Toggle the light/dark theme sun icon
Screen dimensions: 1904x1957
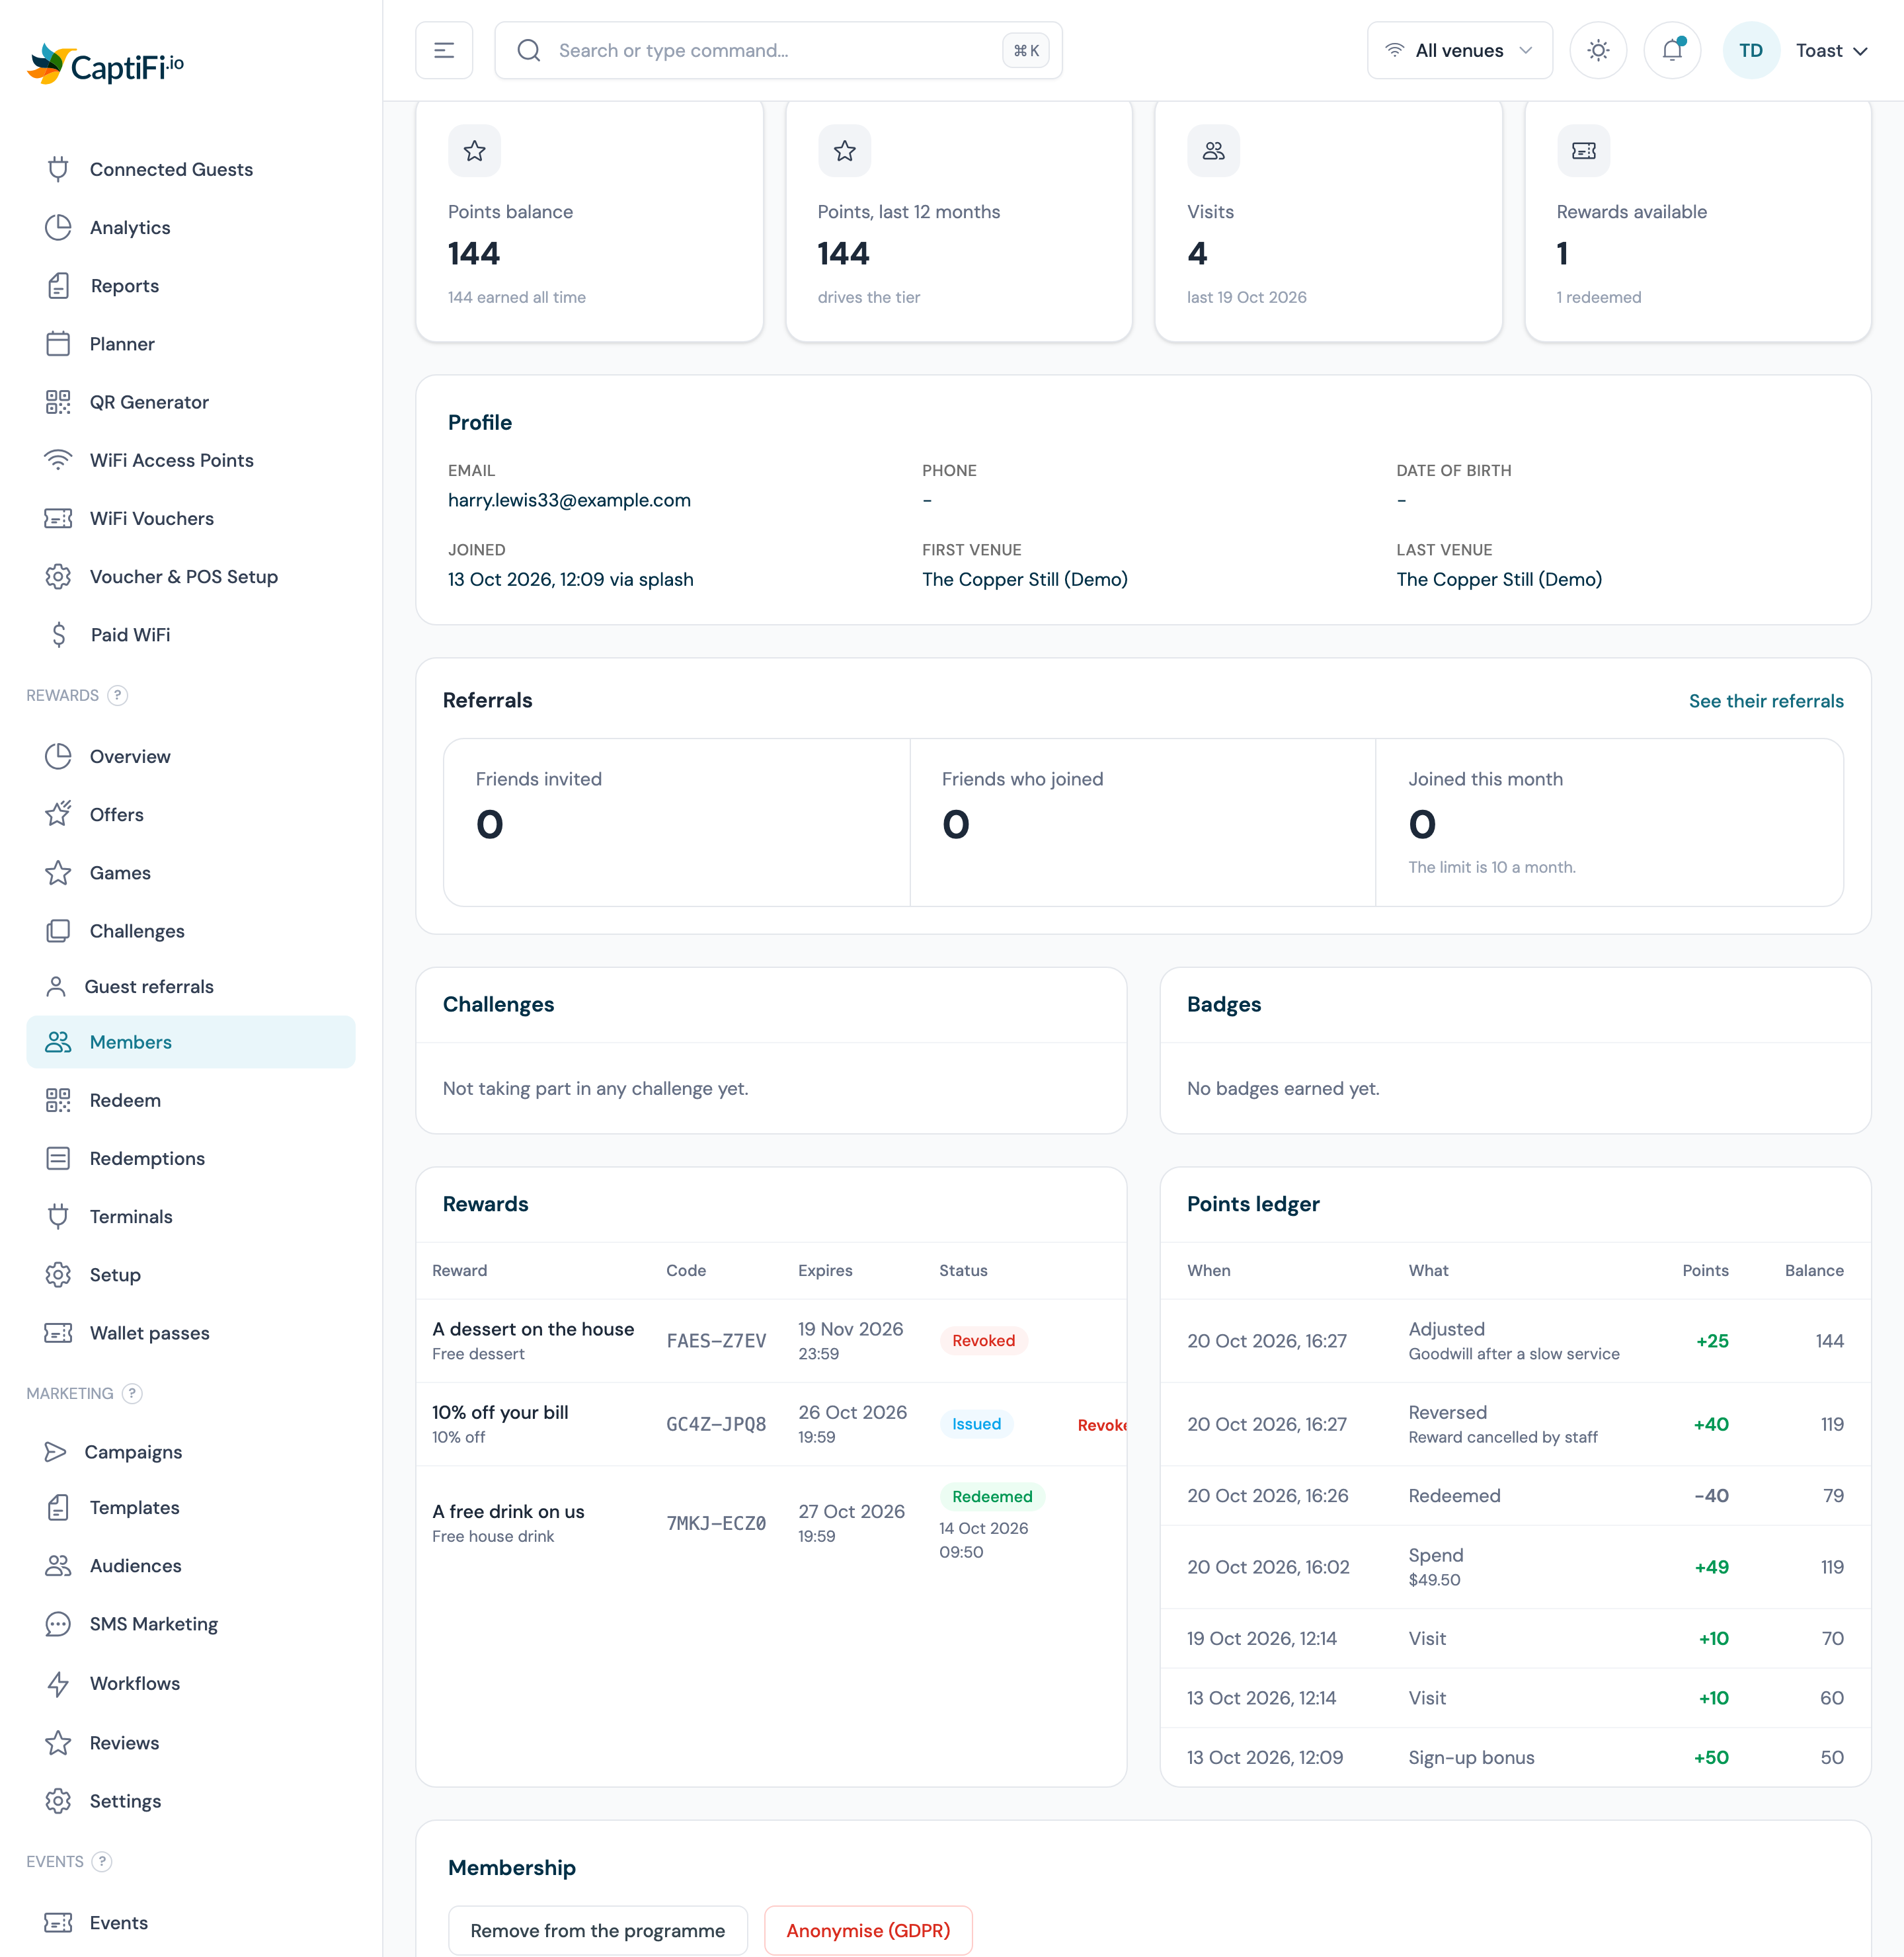pyautogui.click(x=1598, y=50)
